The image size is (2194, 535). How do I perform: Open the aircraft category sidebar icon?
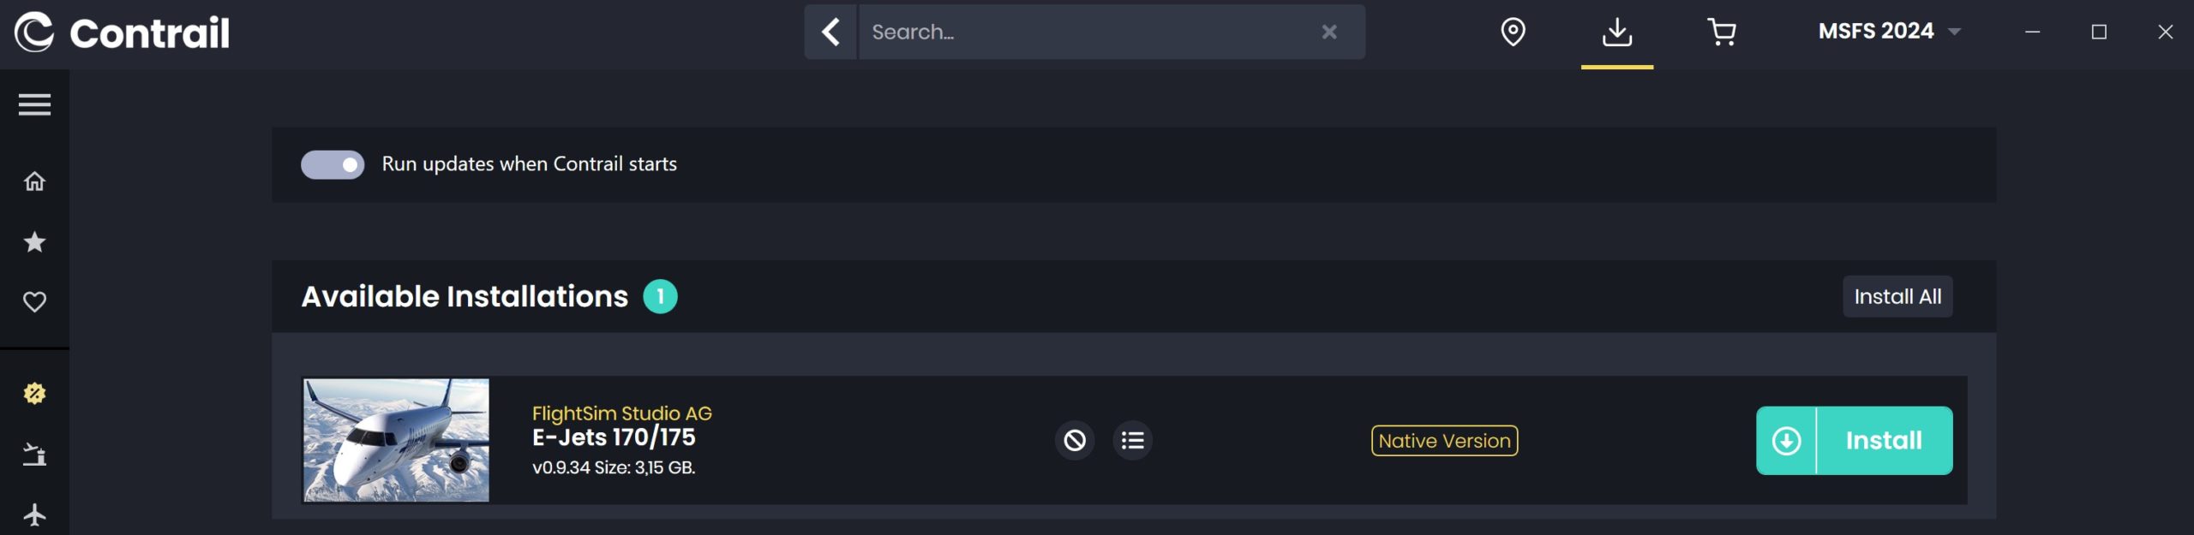[x=34, y=514]
